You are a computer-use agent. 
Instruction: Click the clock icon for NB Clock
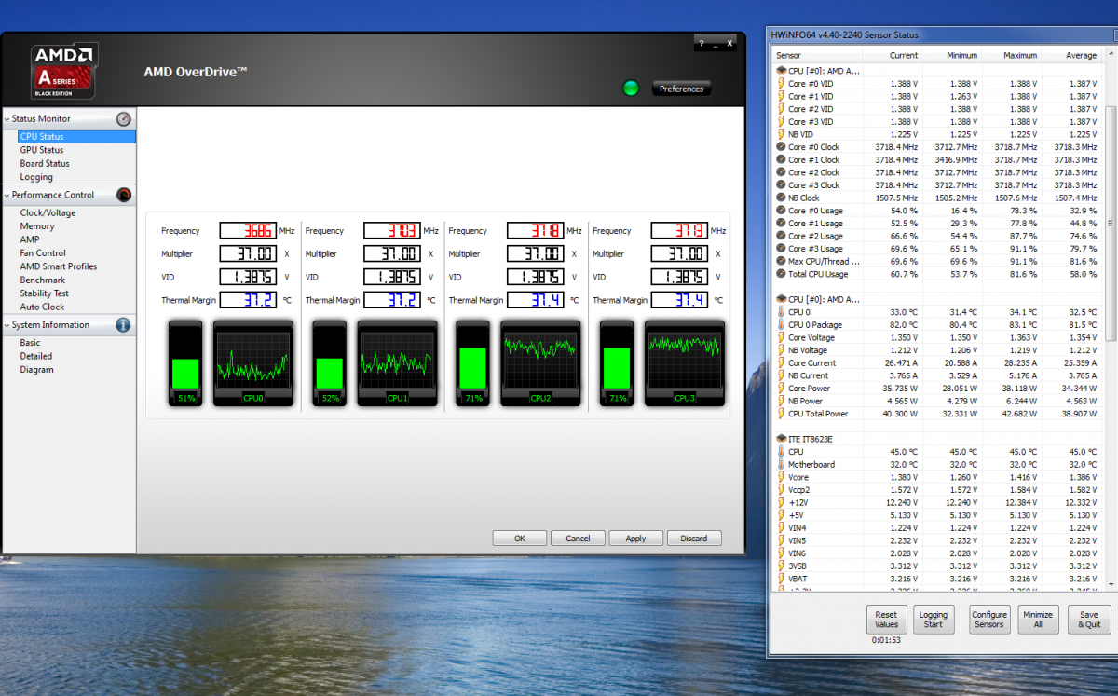tap(781, 198)
